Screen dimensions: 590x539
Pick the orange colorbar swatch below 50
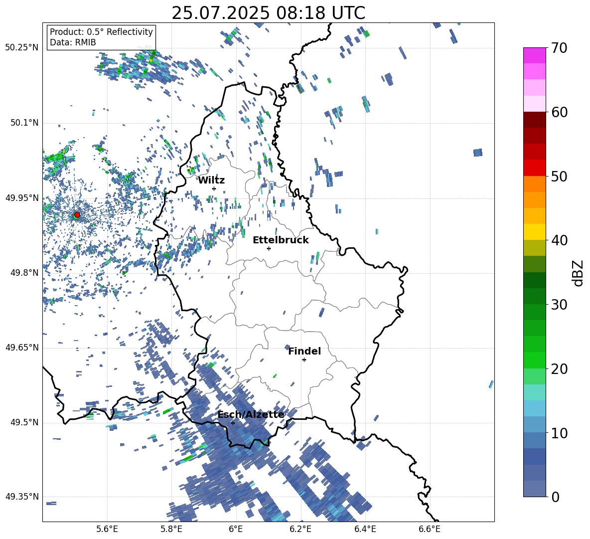tap(534, 183)
